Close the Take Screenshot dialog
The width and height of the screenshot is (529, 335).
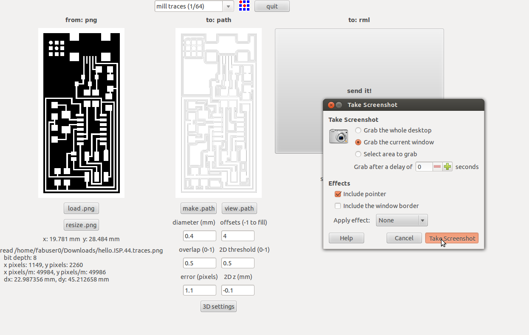(x=331, y=105)
